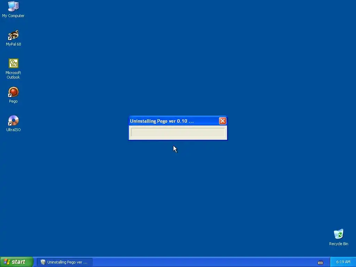Click the Start button
Screen dimensions: 356x267
tap(17, 262)
